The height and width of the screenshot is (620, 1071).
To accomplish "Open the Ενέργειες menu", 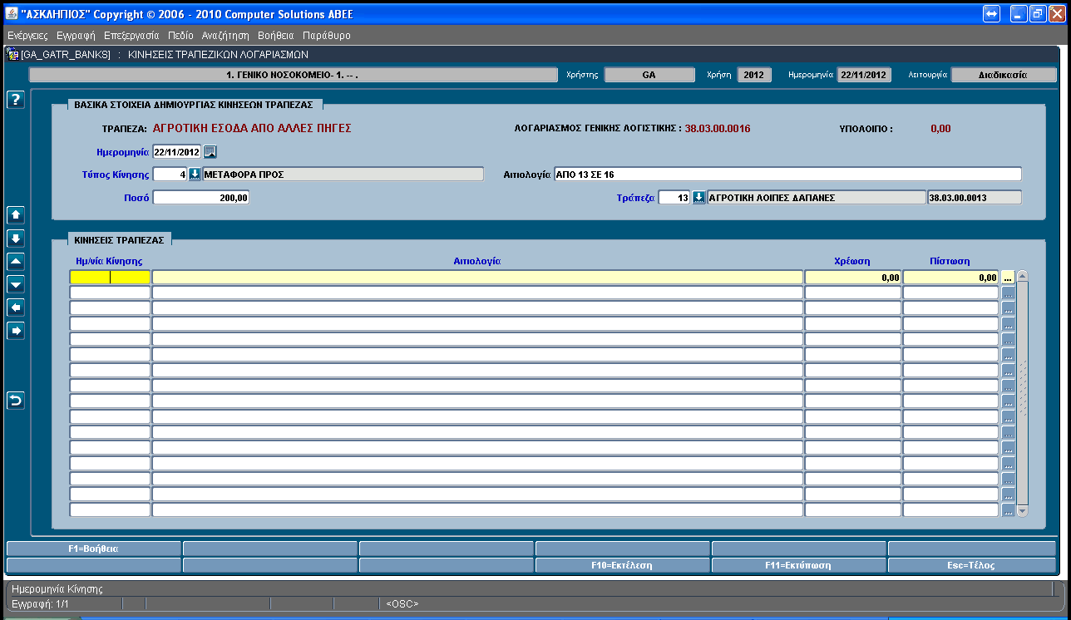I will coord(27,36).
